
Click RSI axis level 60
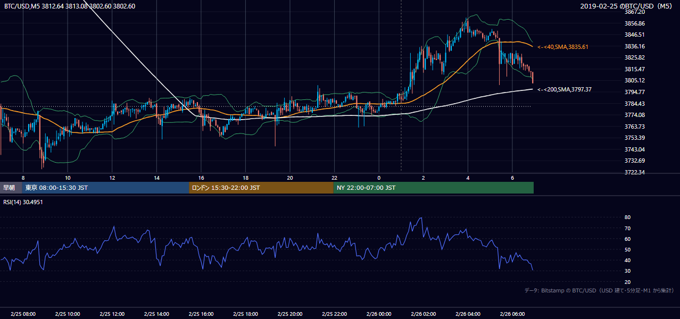(x=627, y=239)
